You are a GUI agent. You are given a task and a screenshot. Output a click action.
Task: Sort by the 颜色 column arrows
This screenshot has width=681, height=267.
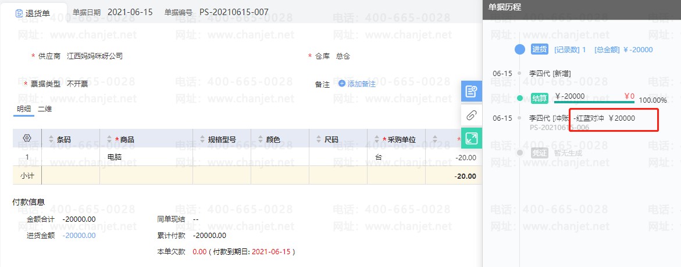click(x=260, y=139)
